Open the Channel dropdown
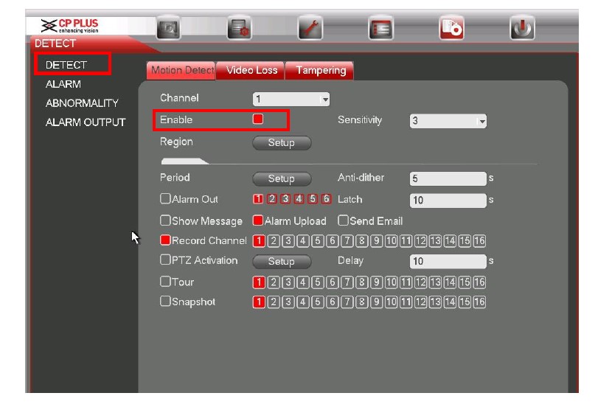Screen dimensions: 612x407 291,99
